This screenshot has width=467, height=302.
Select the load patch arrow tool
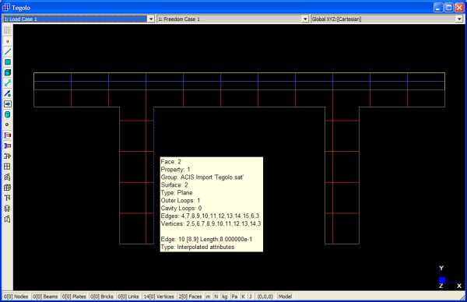click(x=8, y=104)
